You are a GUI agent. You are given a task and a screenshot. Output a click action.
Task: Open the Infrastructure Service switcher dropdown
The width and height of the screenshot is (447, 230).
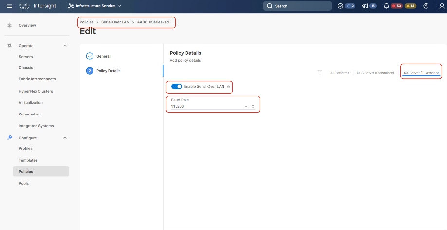(94, 6)
